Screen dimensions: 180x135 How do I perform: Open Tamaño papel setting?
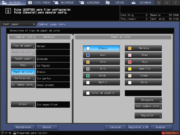23,59
